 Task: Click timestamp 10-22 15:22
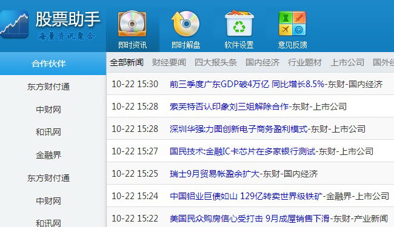135,219
